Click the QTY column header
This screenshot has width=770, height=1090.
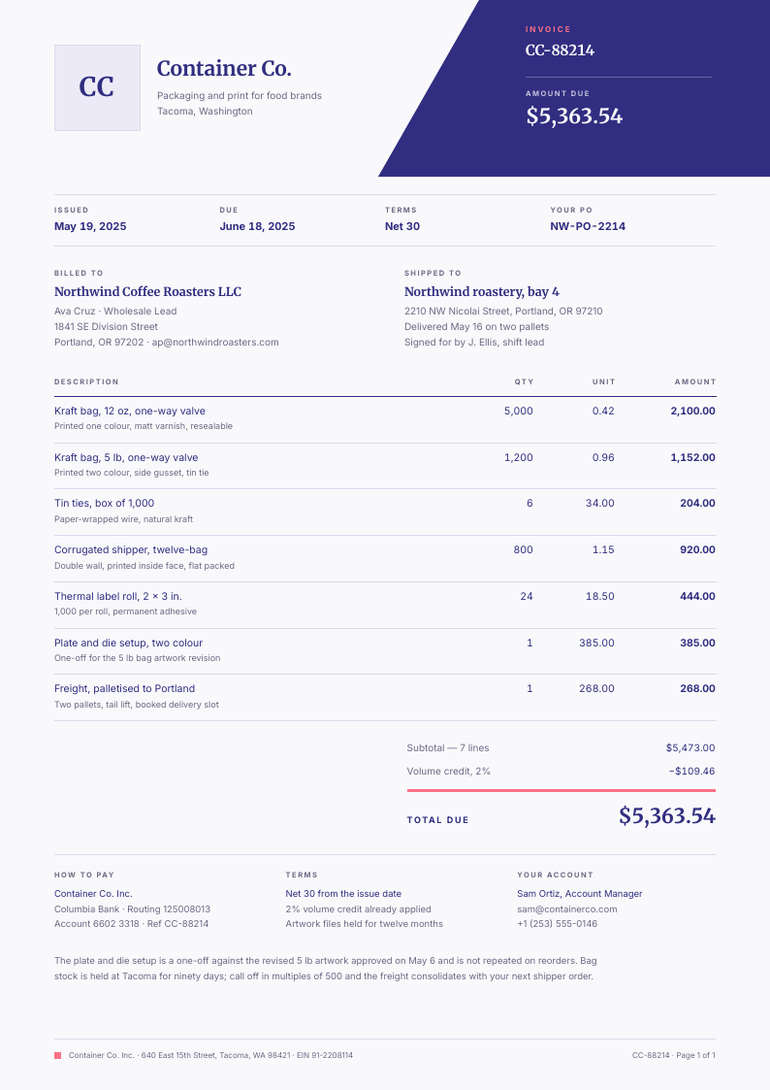(525, 381)
